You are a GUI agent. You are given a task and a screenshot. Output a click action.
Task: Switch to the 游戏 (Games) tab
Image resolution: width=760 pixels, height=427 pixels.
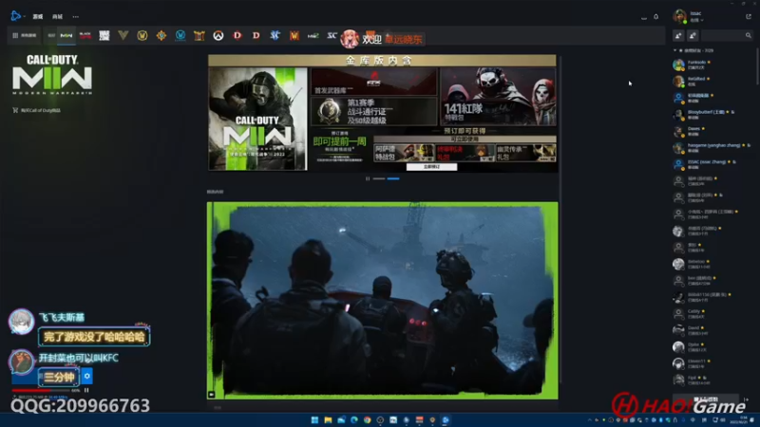pos(38,16)
